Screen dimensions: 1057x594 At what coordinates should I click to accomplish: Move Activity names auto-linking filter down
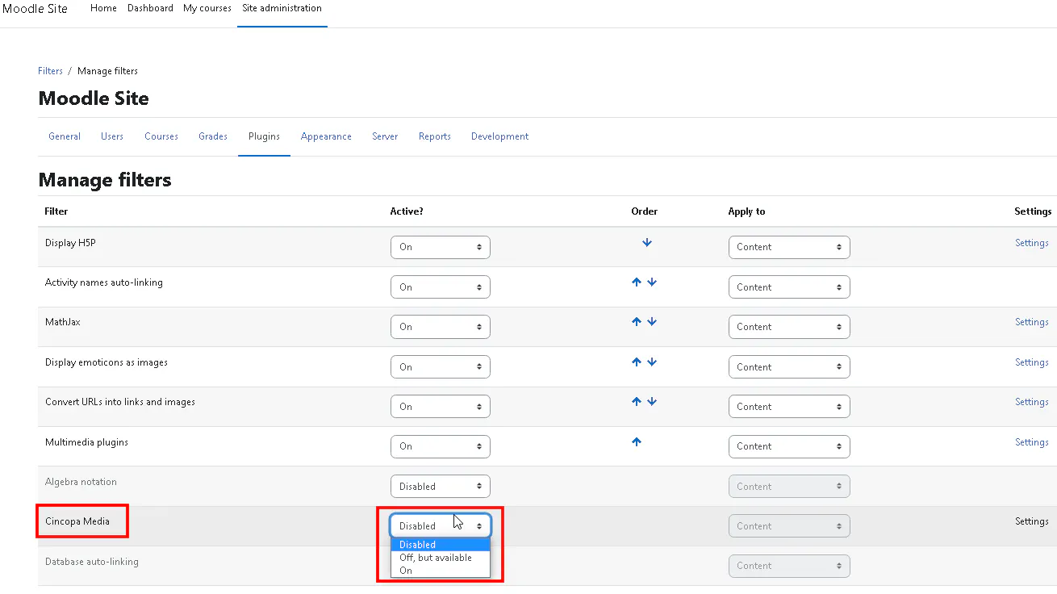[x=652, y=282]
